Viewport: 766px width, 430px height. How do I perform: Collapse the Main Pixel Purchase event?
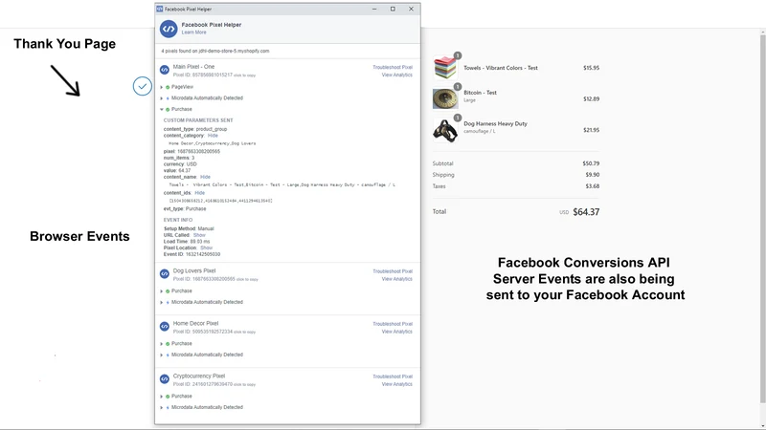click(162, 110)
